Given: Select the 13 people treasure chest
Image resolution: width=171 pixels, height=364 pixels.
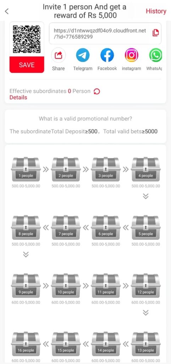Looking at the screenshot, I should coord(145,344).
